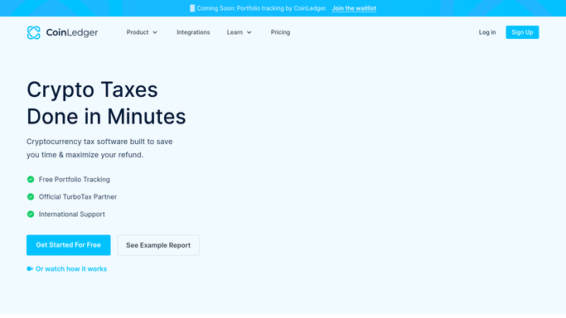Click green checkmark beside Official TurboTax Partner

tap(31, 196)
